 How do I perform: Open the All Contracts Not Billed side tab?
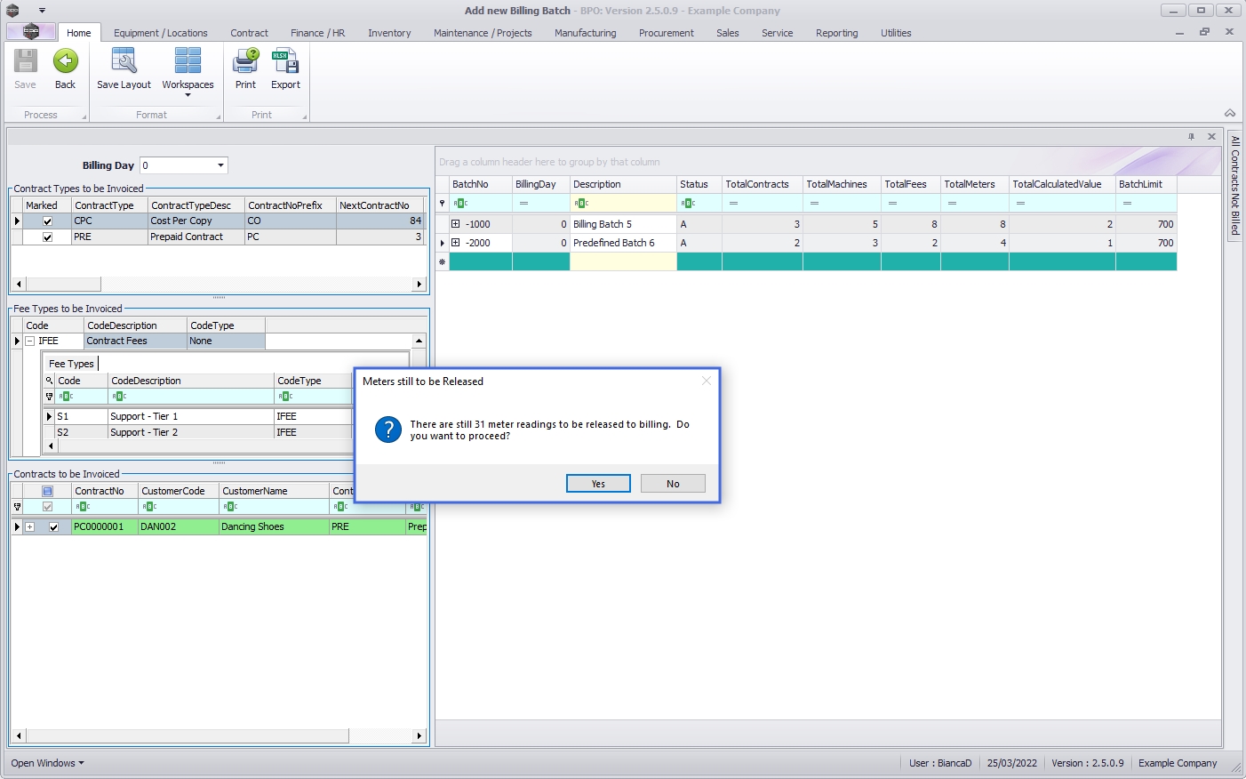point(1234,185)
